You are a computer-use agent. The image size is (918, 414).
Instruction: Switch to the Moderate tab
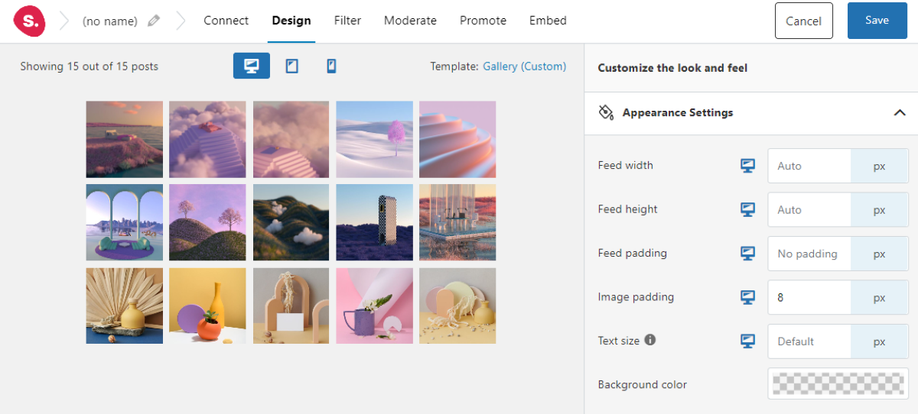coord(410,21)
